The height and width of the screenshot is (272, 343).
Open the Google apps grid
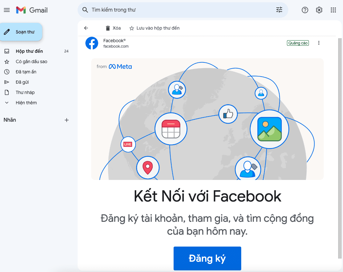click(333, 10)
